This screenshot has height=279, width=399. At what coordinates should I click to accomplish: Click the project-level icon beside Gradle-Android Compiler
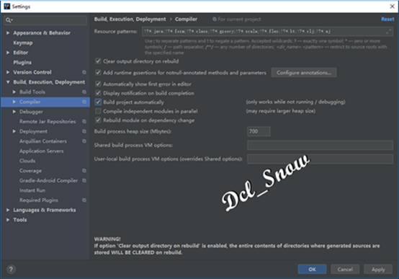pyautogui.click(x=84, y=181)
